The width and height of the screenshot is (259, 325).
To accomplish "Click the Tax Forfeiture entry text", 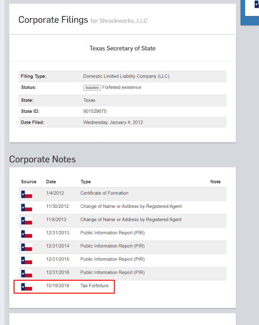I will [94, 285].
